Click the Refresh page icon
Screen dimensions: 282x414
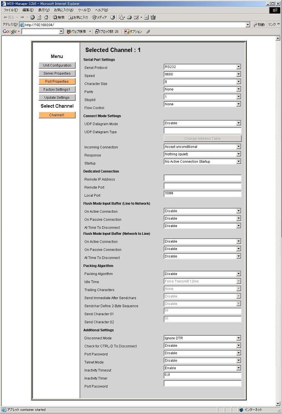pos(39,18)
